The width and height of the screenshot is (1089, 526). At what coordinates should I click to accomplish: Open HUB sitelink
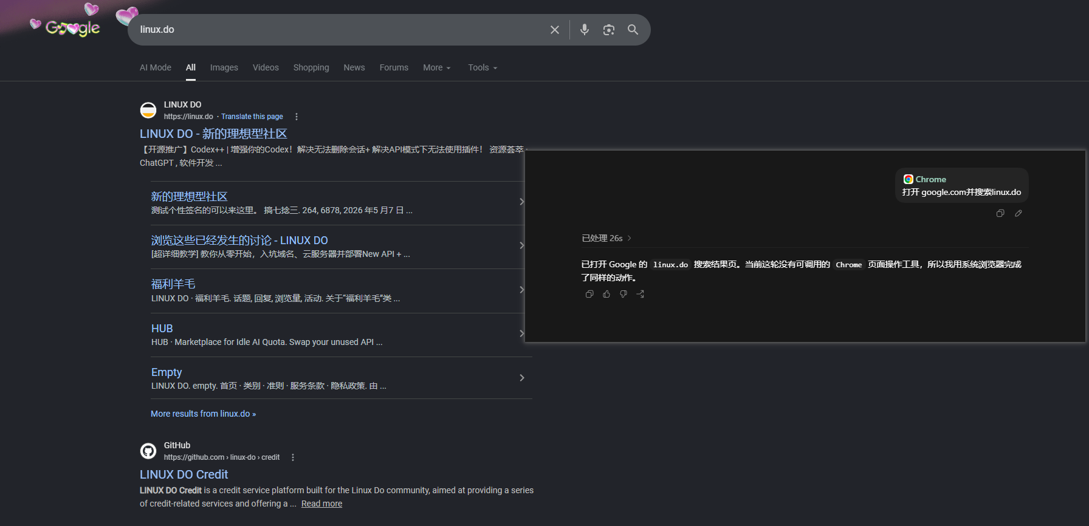162,329
